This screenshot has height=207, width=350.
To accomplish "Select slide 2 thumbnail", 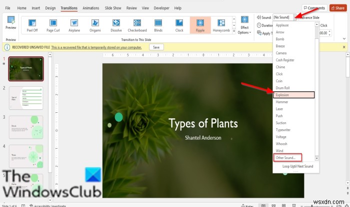I will (26, 98).
